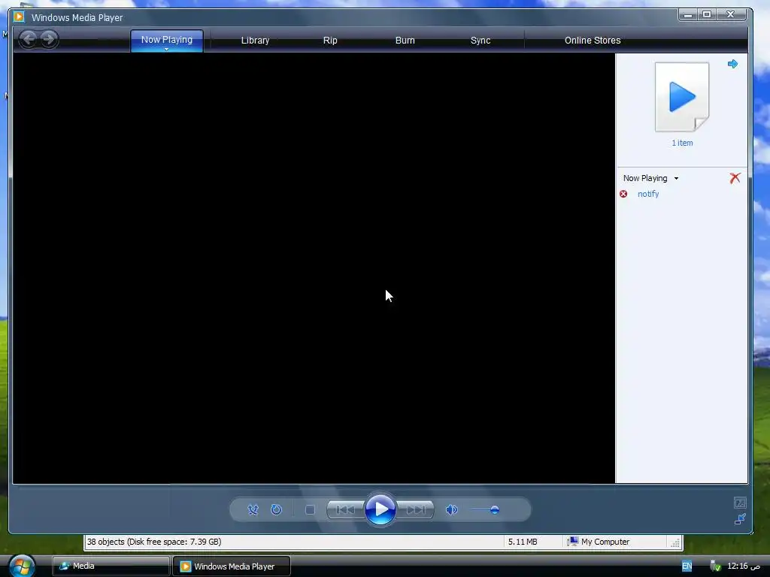Viewport: 770px width, 577px height.
Task: Turn repeat on
Action: click(277, 510)
